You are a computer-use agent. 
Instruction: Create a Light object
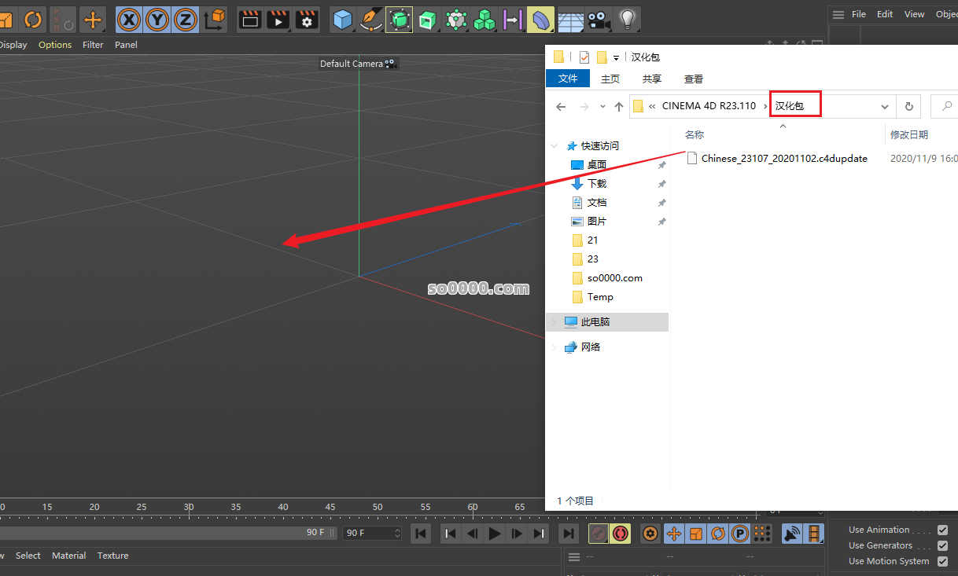(627, 19)
